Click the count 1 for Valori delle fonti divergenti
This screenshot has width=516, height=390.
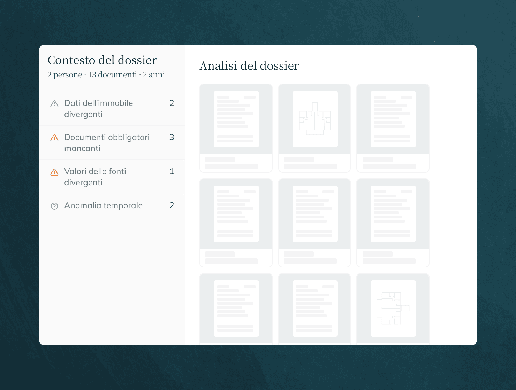(172, 171)
